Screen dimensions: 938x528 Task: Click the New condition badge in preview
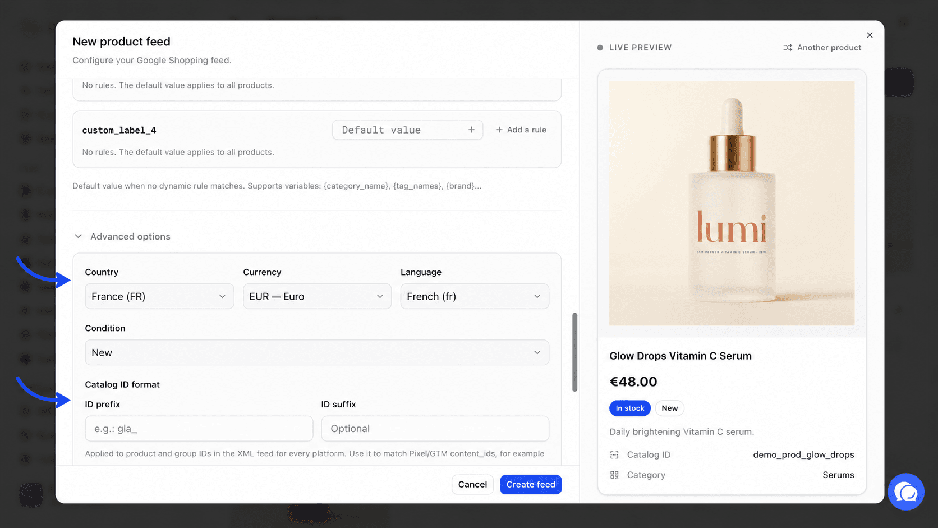pyautogui.click(x=669, y=408)
